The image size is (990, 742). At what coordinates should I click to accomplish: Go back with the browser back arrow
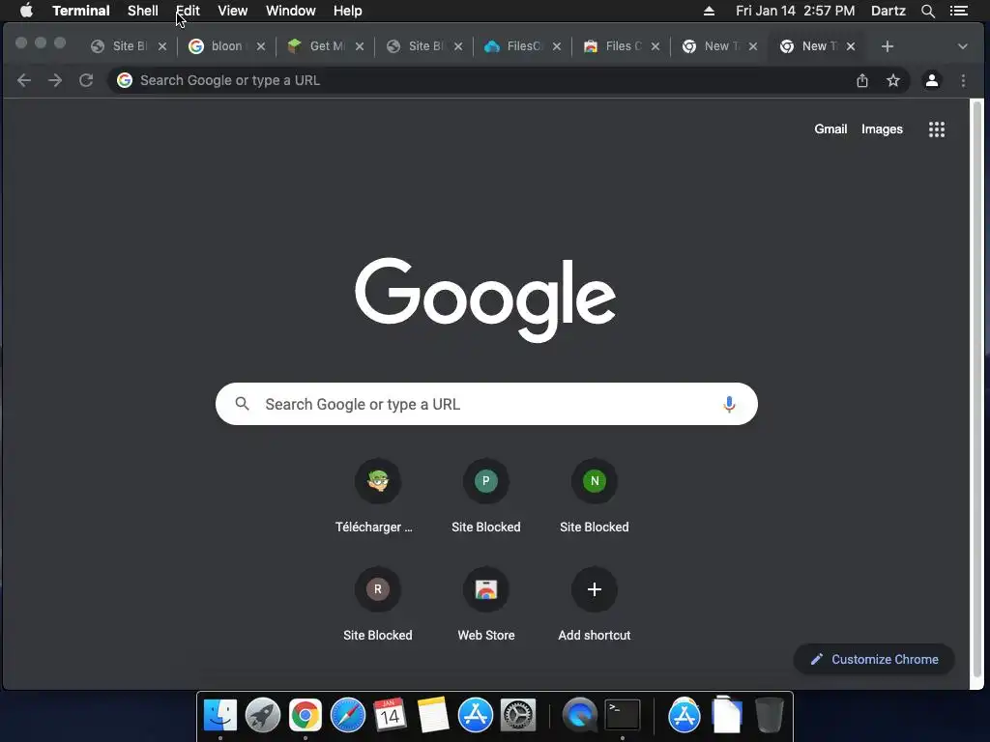point(24,80)
